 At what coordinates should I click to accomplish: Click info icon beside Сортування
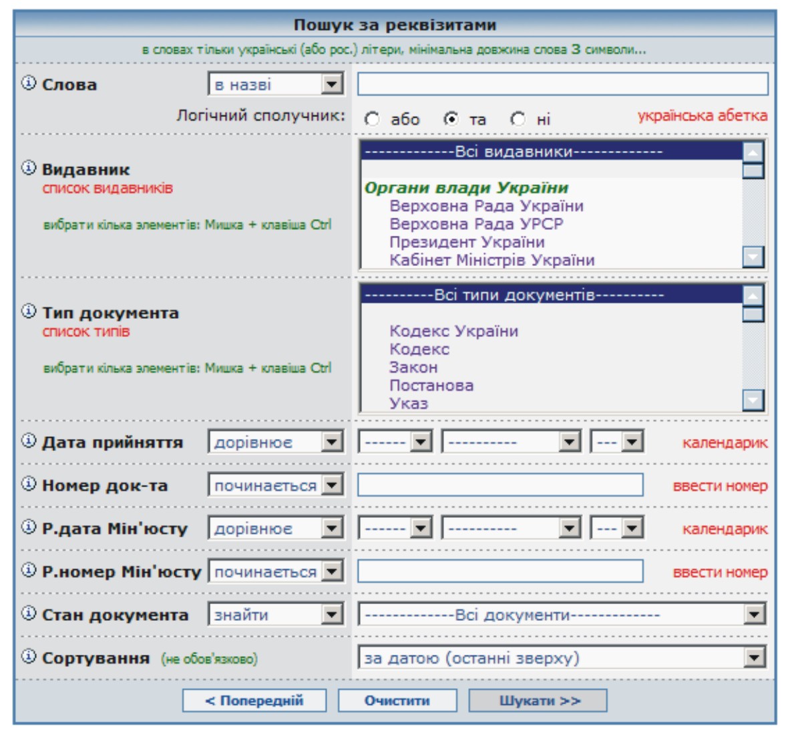click(x=29, y=656)
